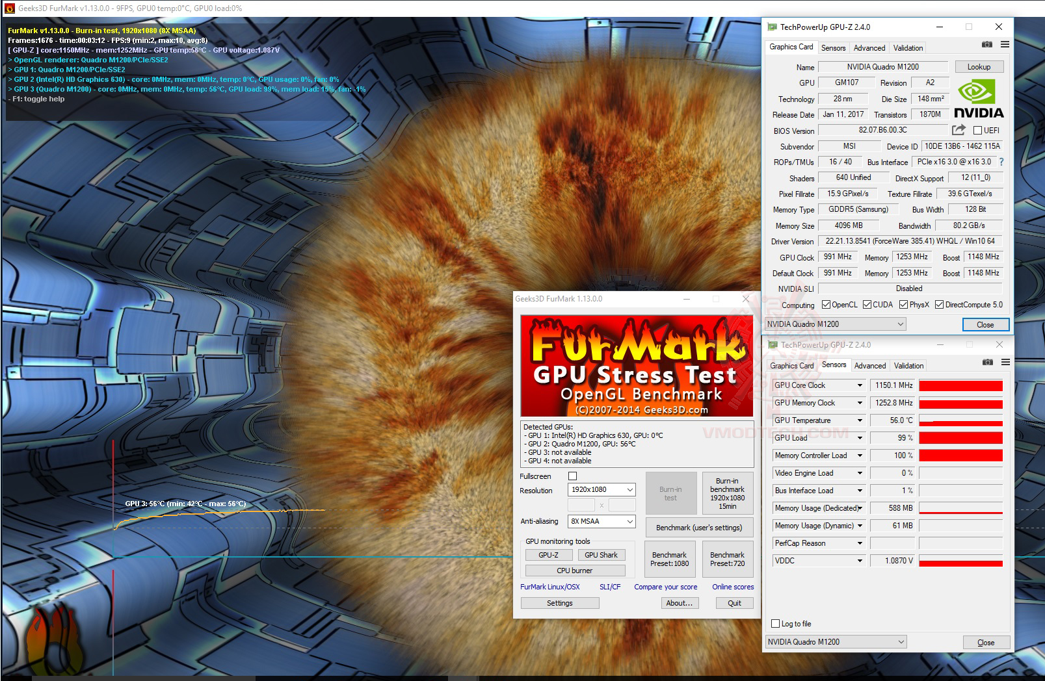This screenshot has height=681, width=1045.
Task: Open the GPU-Z hamburger menu icon
Action: click(x=1005, y=44)
